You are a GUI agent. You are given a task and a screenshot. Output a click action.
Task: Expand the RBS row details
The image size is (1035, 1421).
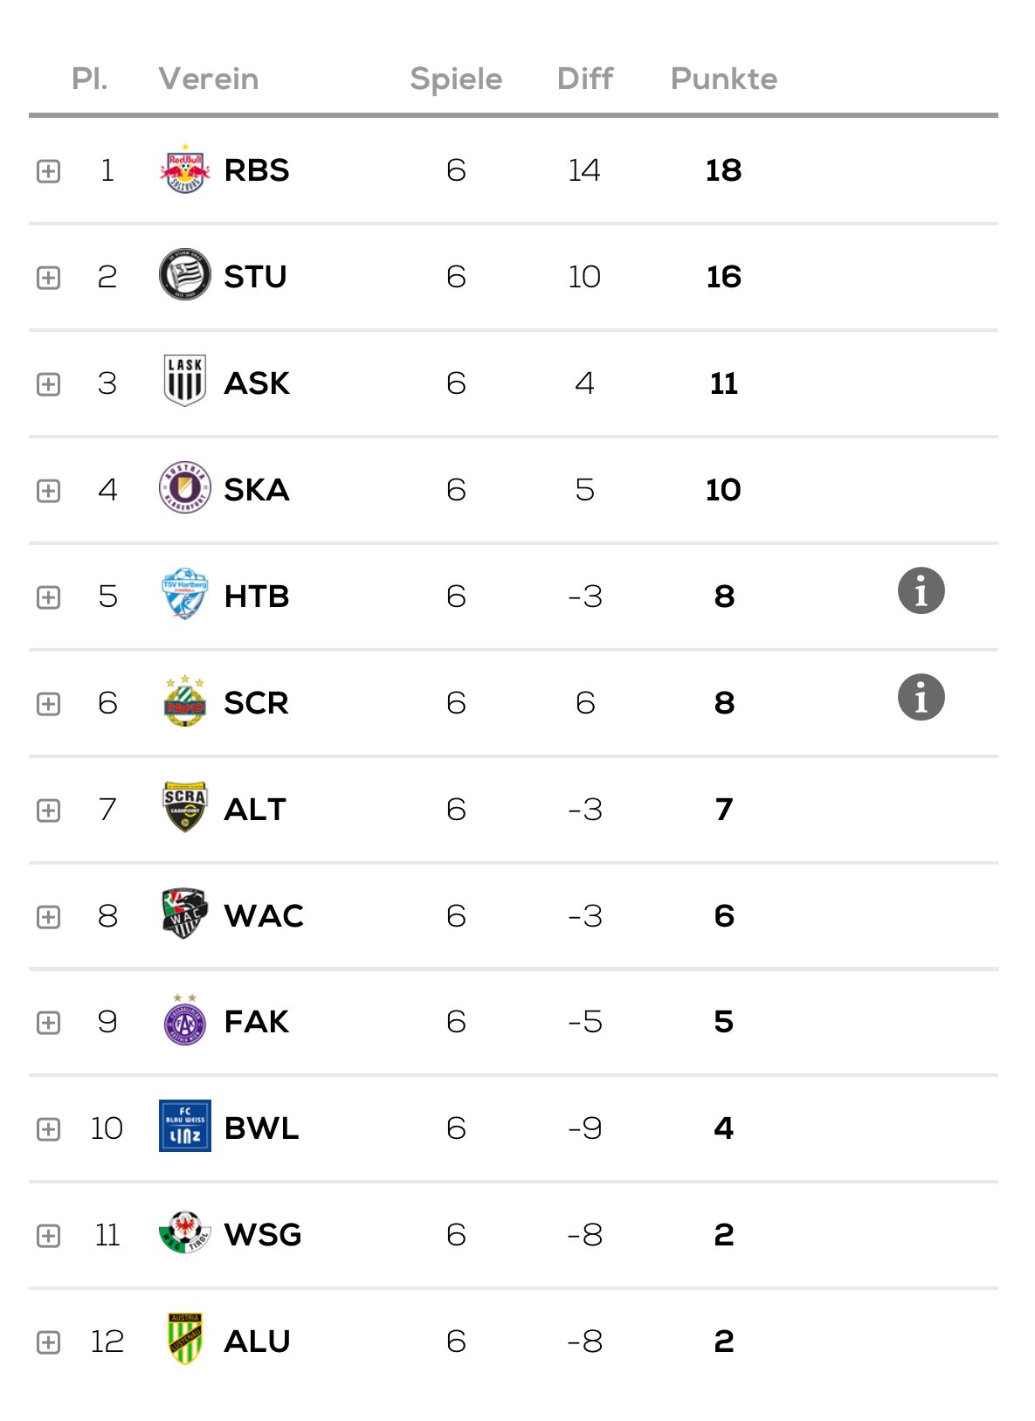pyautogui.click(x=49, y=171)
